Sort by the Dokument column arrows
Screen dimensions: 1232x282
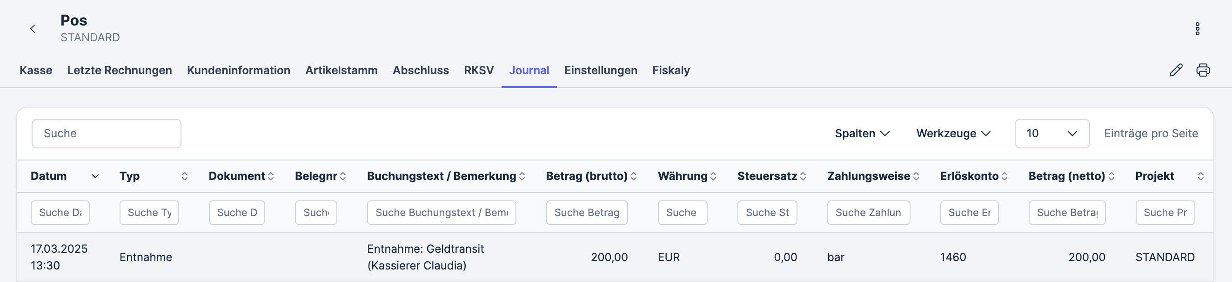(x=271, y=177)
